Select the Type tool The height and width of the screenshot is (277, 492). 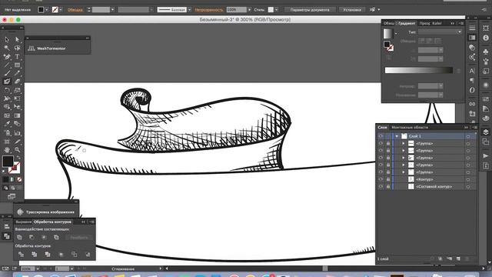tap(17, 56)
